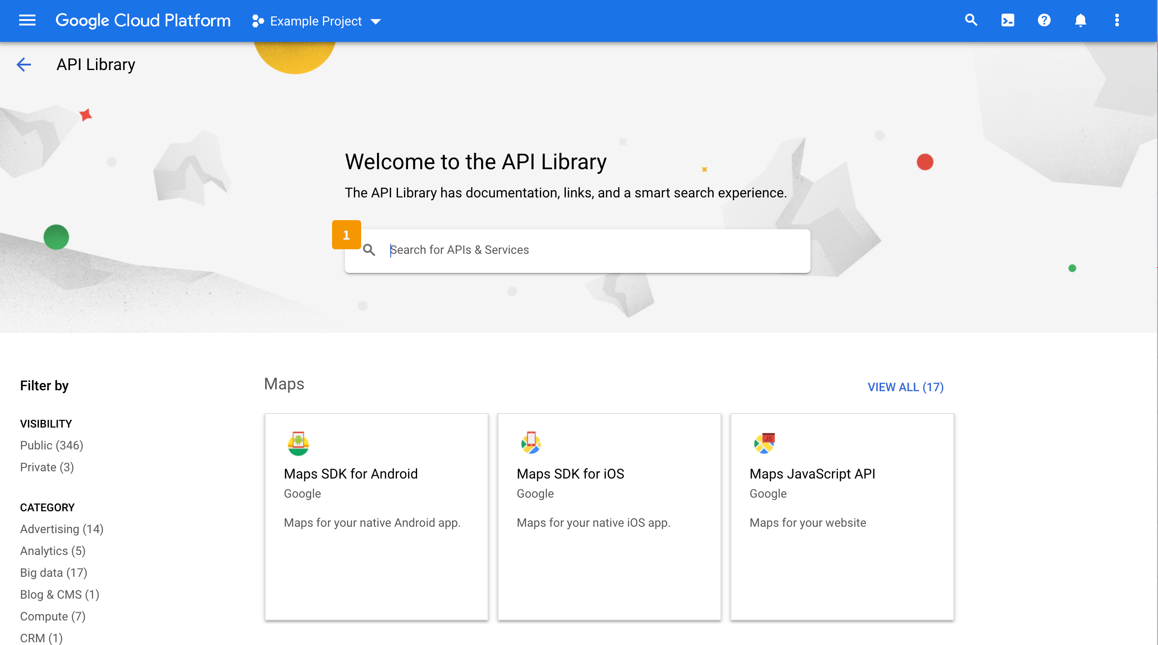This screenshot has width=1158, height=645.
Task: Click the Maps JavaScript API icon
Action: [764, 443]
